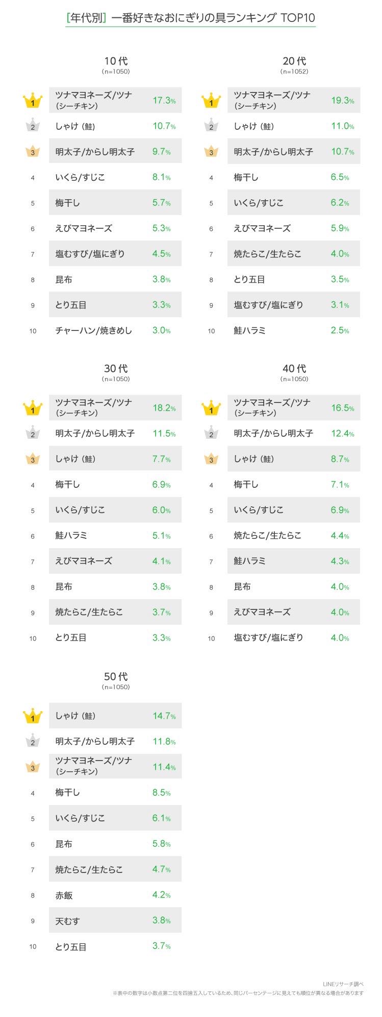Click 鮭ハラミ in the 20代 list

coord(249,330)
